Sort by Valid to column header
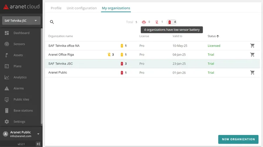Screen dimensions: 263x147 (x=177, y=36)
